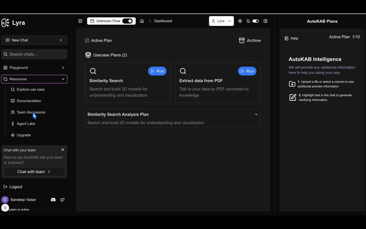This screenshot has height=229, width=366.
Task: Click the upload file download-box icon
Action: [x=292, y=84]
